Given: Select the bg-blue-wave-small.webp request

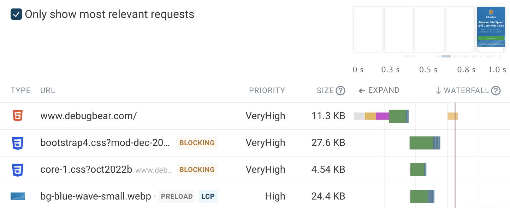Looking at the screenshot, I should pos(95,196).
